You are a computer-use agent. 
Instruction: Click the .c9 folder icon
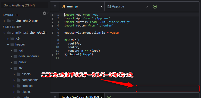(12, 39)
